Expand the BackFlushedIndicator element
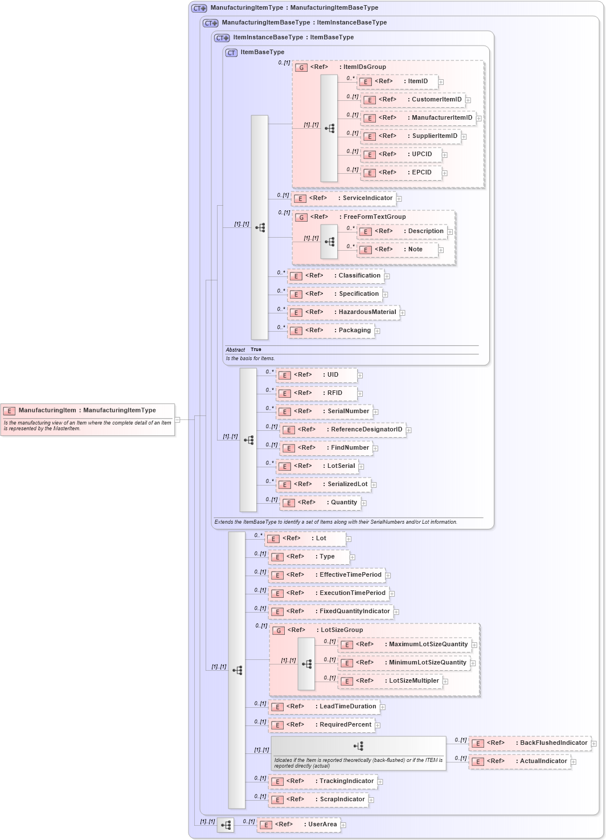 coord(594,743)
